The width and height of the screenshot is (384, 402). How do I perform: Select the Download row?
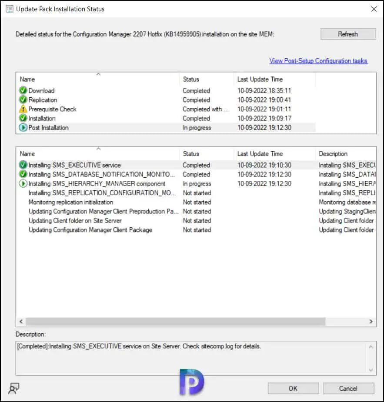click(x=166, y=90)
